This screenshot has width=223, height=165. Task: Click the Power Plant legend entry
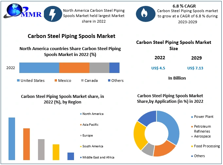[204, 117]
